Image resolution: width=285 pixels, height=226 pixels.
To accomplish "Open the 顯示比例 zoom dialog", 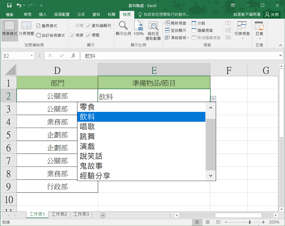I will [x=123, y=29].
